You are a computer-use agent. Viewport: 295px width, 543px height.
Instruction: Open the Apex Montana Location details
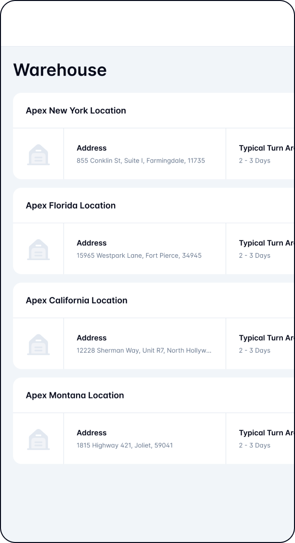tap(75, 395)
